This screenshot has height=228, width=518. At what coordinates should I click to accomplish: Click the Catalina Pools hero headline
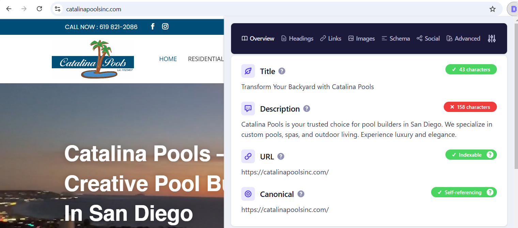[x=144, y=184]
